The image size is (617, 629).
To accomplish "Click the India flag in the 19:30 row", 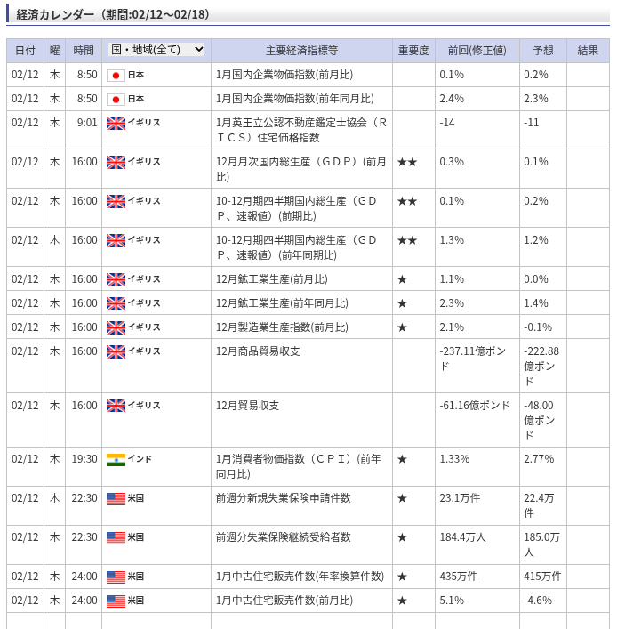I will [116, 459].
